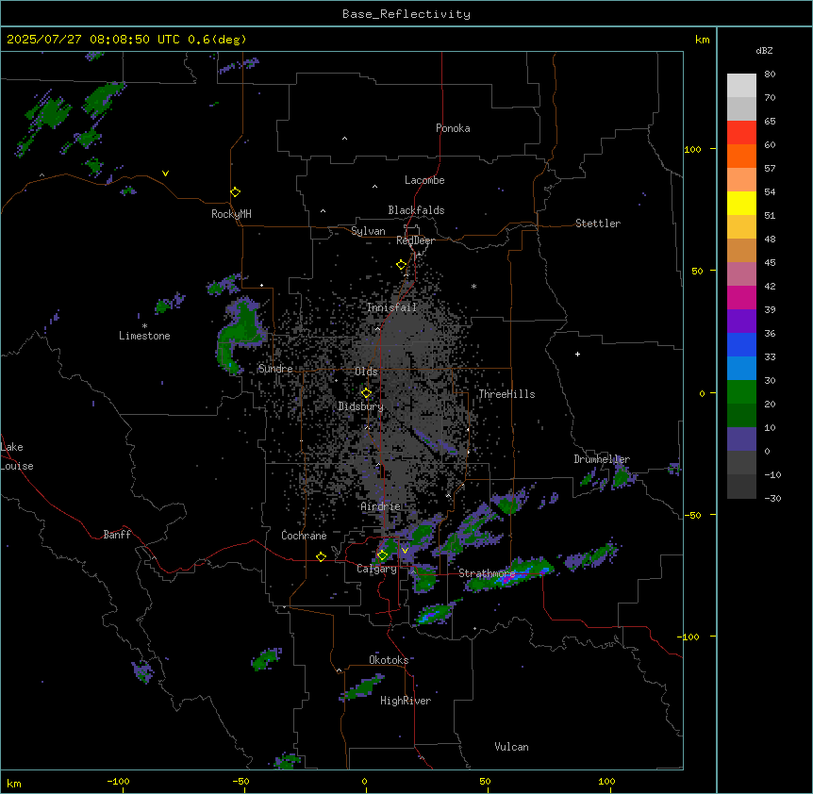Click the yellow V marker northeast of Calgary
This screenshot has height=794, width=813.
point(405,551)
